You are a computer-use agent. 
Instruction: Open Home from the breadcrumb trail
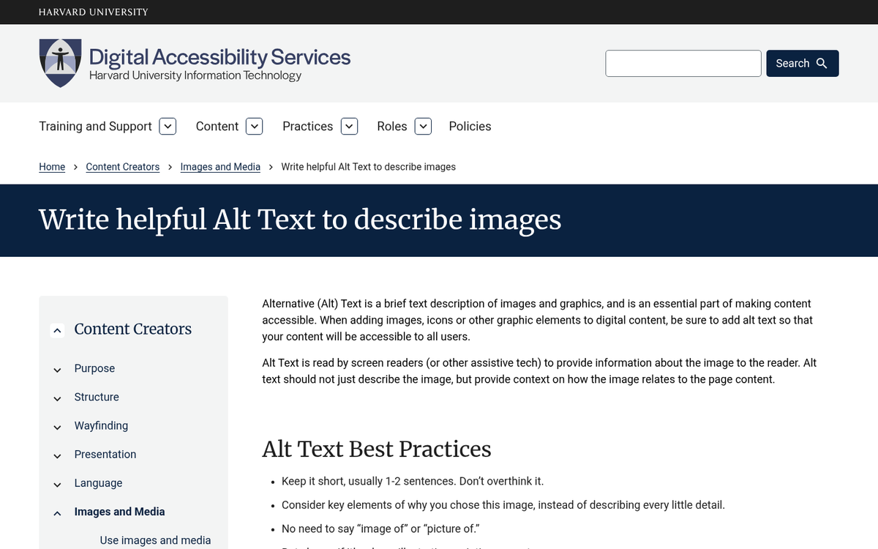click(52, 166)
